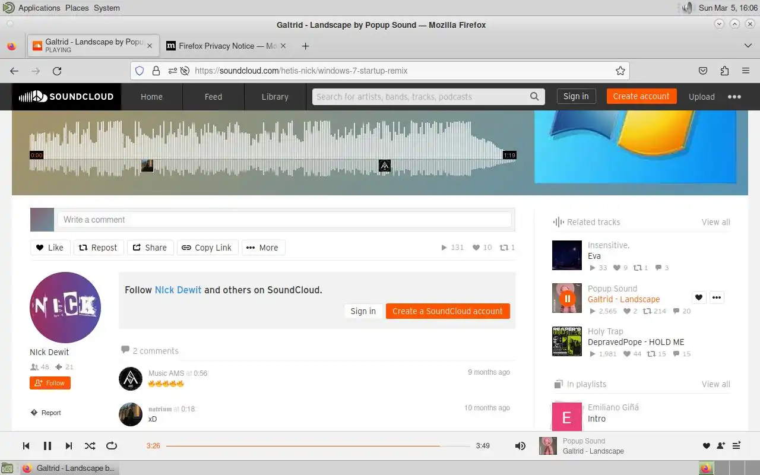
Task: View all related tracks
Action: pyautogui.click(x=715, y=222)
